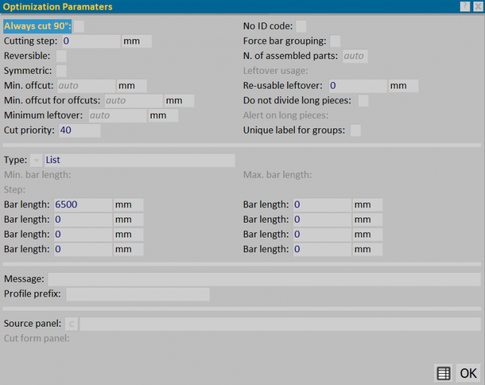
Task: Click the long Source panel text field
Action: pos(281,324)
